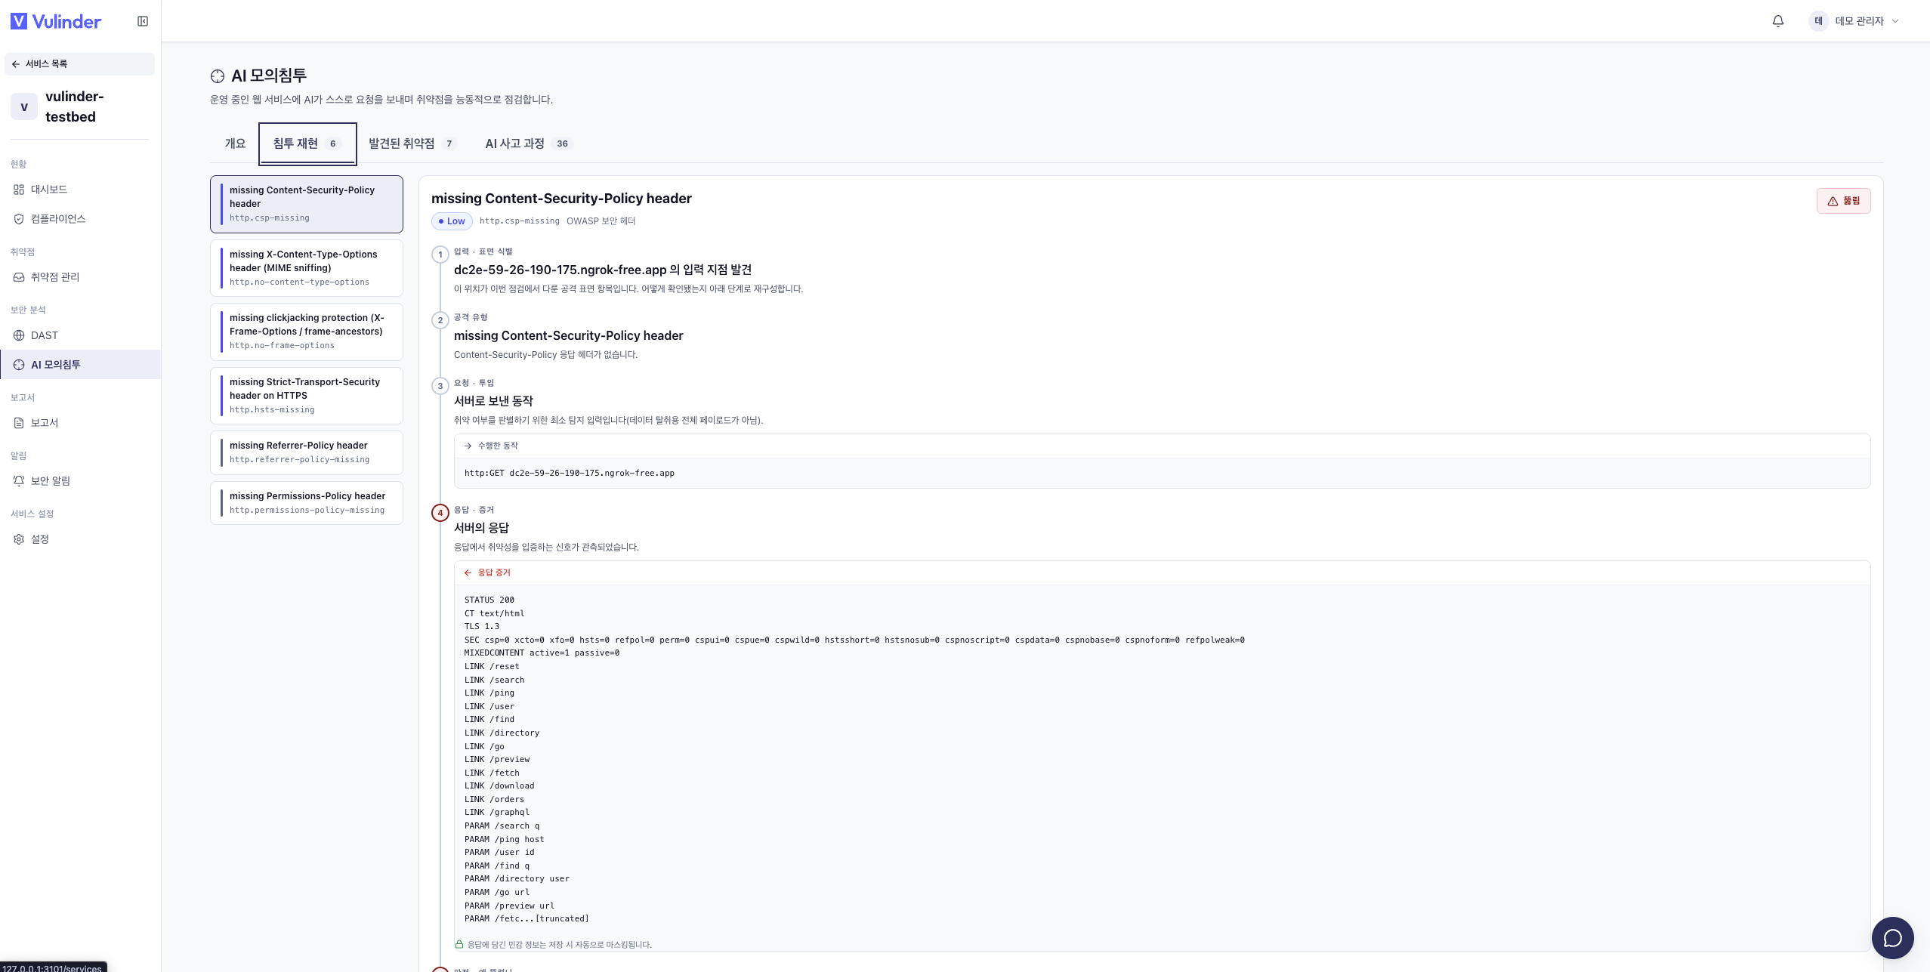Click the 응답 증거 header label

(494, 572)
